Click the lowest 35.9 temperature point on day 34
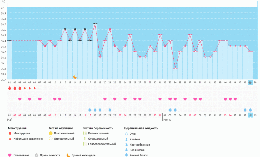260x157 pixels. click(x=175, y=68)
